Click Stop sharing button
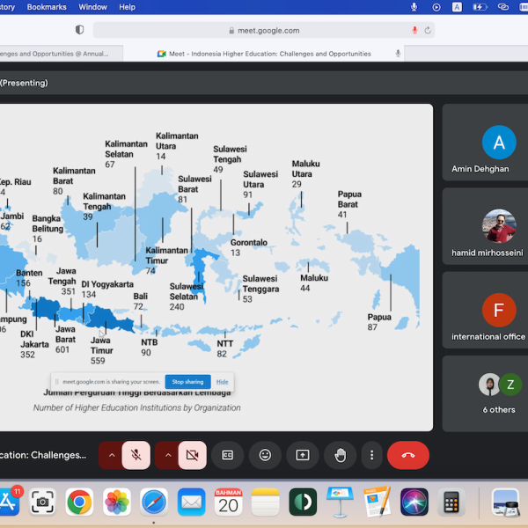The width and height of the screenshot is (528, 528). click(x=187, y=382)
